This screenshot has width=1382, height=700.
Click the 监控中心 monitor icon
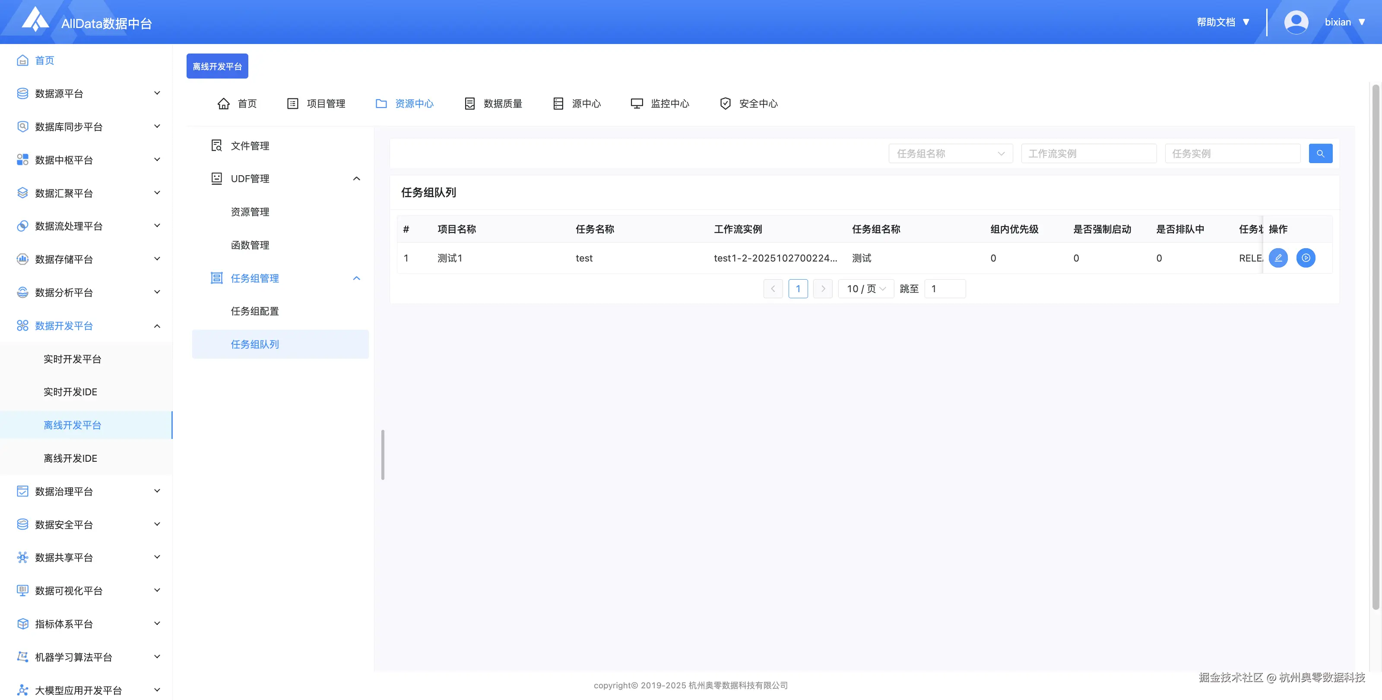[636, 104]
